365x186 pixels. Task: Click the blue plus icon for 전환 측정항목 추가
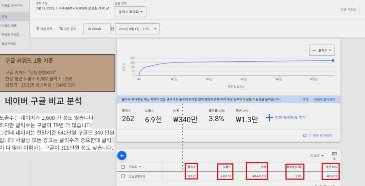click(269, 117)
